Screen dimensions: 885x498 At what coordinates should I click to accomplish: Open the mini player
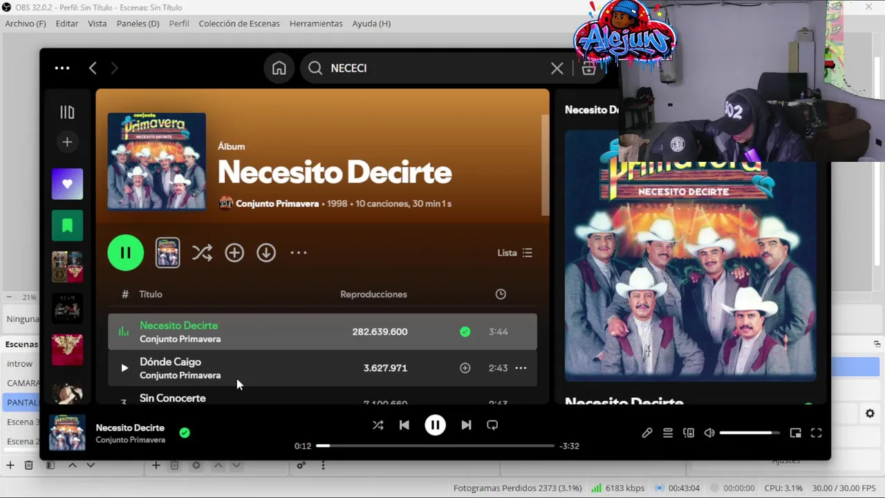click(796, 433)
